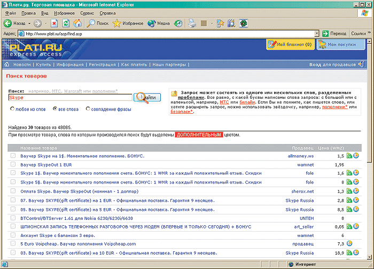Open the Back button history dropdown arrow
This screenshot has width=374, height=269.
pos(29,23)
